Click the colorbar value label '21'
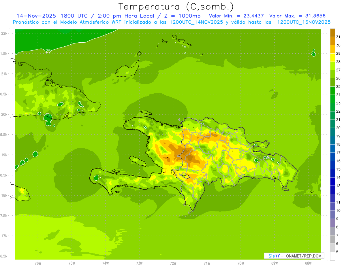 pyautogui.click(x=339, y=120)
